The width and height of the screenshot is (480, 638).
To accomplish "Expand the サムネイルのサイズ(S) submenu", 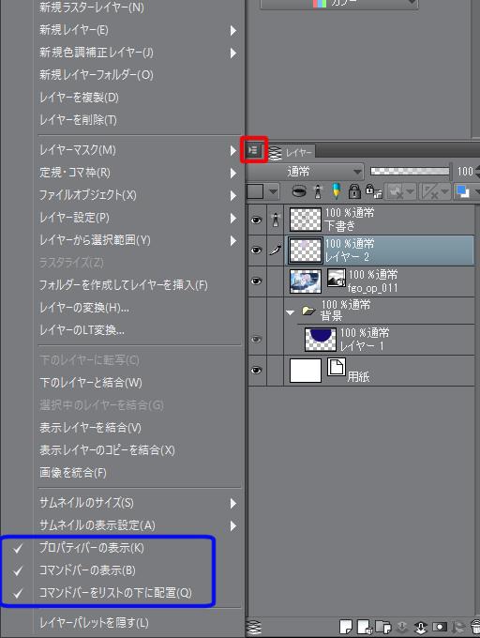I will 232,503.
